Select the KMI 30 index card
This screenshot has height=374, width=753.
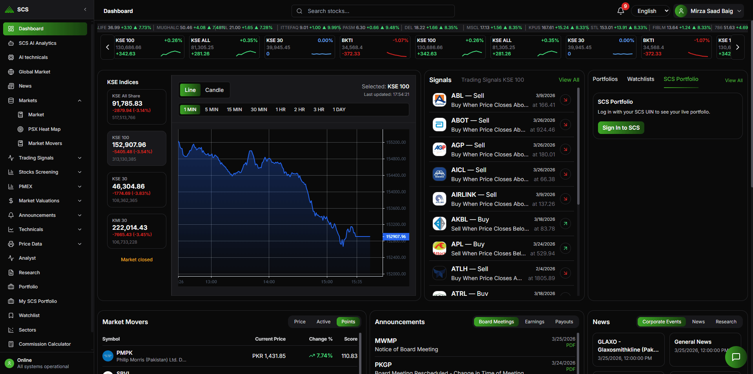[137, 231]
